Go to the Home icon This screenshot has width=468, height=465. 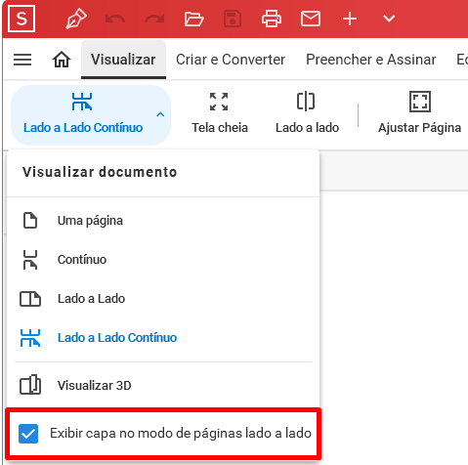tap(62, 60)
